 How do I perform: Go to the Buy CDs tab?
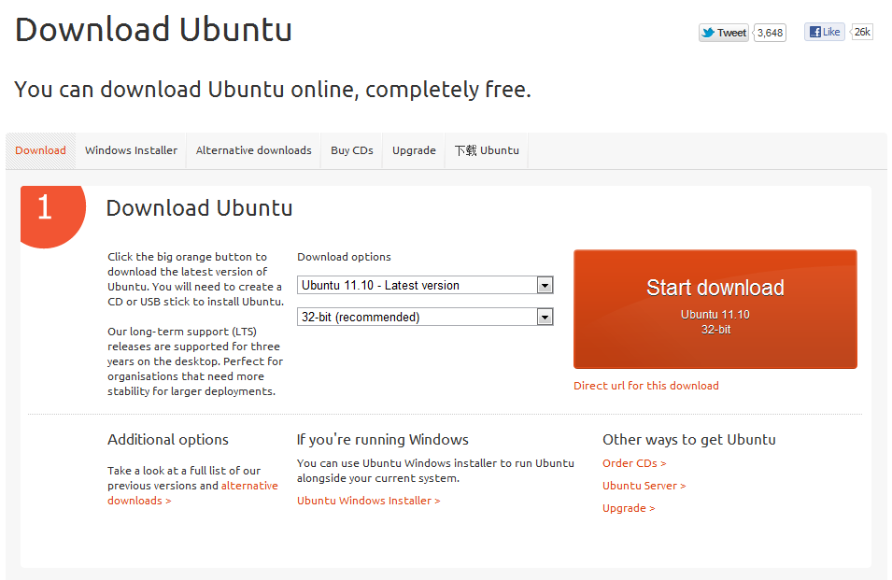[x=352, y=150]
